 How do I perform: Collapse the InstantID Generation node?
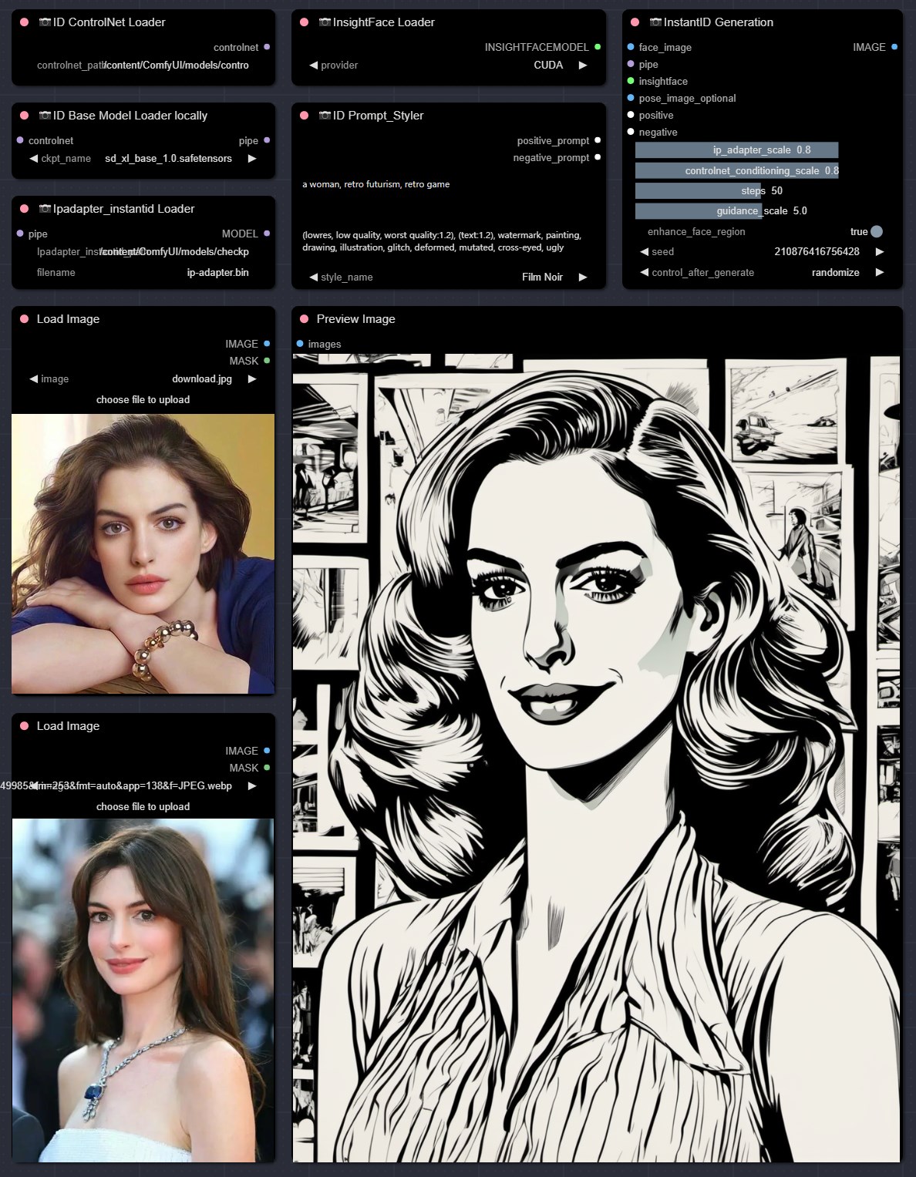635,22
